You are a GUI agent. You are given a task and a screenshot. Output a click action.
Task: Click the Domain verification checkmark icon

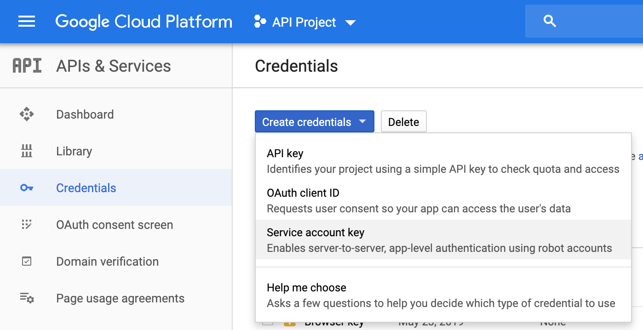tap(27, 262)
